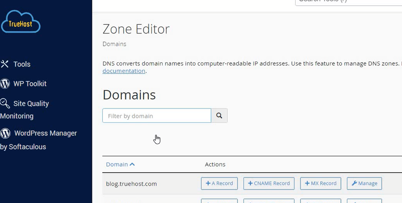Click the TrueHost cloud logo

point(21,21)
